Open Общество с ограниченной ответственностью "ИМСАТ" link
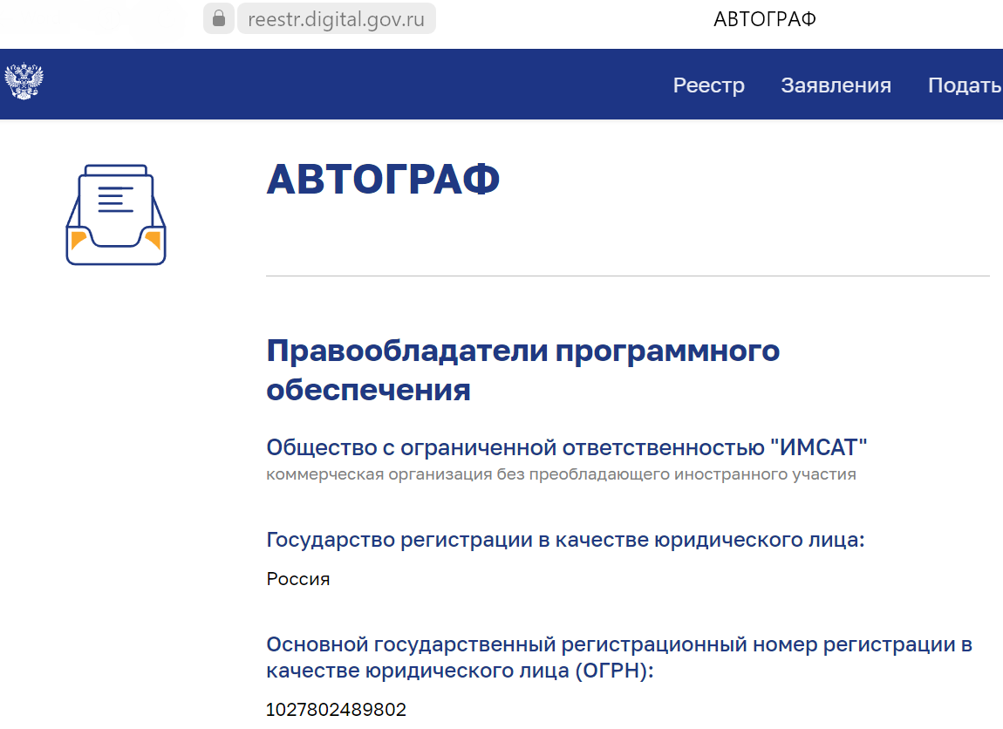 point(567,447)
